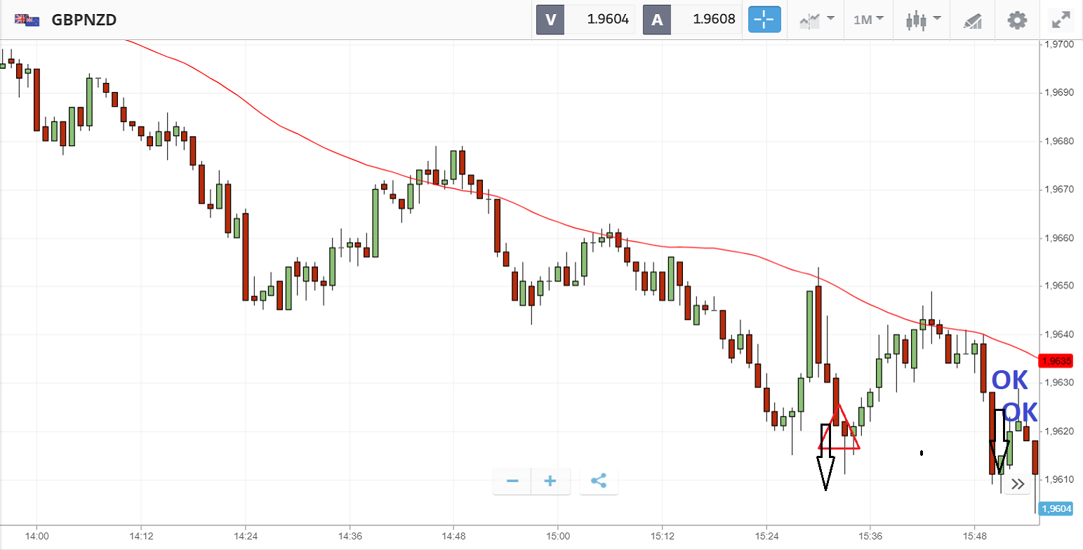This screenshot has width=1083, height=550.
Task: Open the indicators dropdown
Action: (817, 20)
